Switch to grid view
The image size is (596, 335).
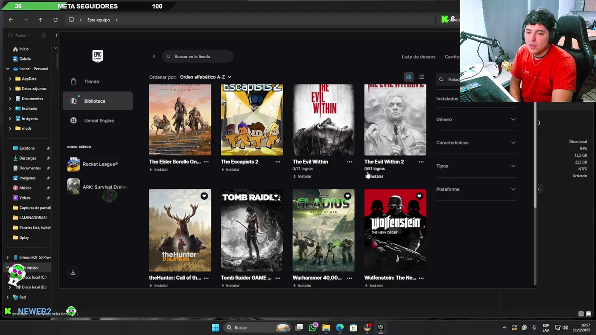pyautogui.click(x=409, y=77)
